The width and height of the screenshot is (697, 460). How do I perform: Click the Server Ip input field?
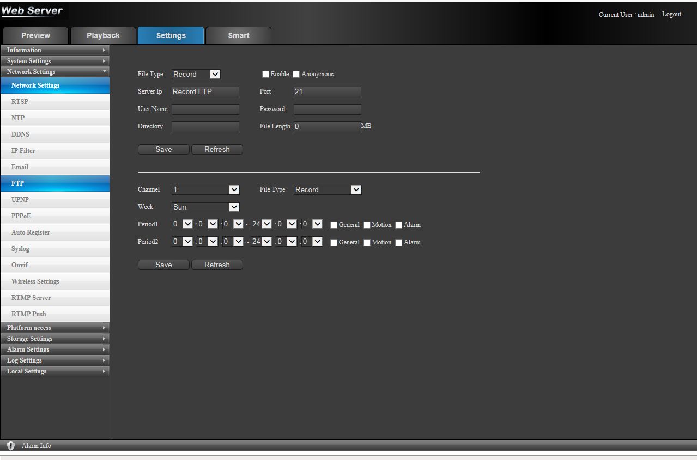205,92
